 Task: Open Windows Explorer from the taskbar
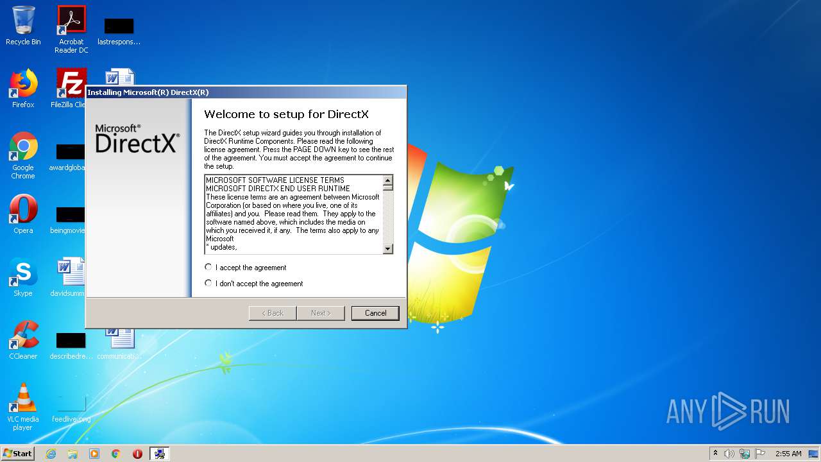pyautogui.click(x=72, y=454)
